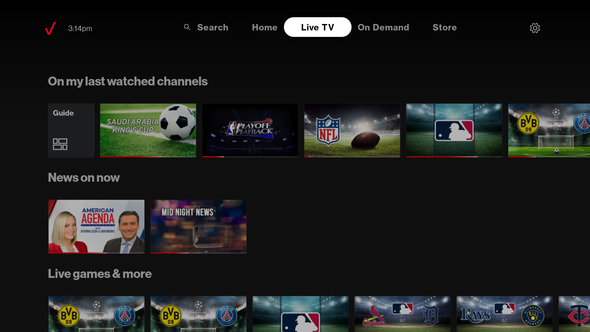Open the Cardinals at Tigers game
590x332 pixels.
402,314
